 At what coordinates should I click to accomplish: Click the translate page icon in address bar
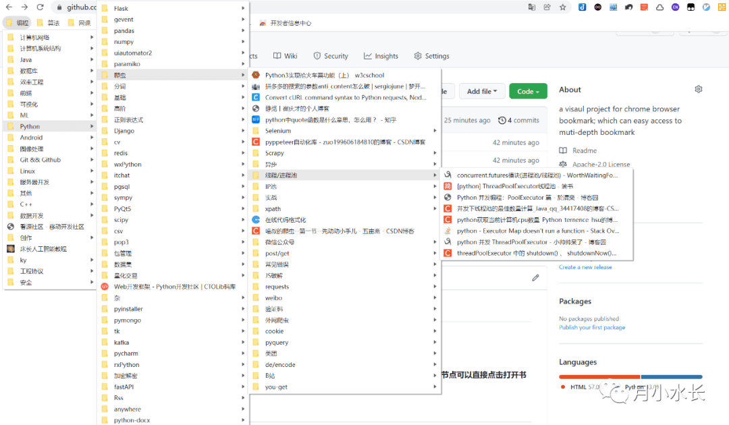[x=531, y=7]
